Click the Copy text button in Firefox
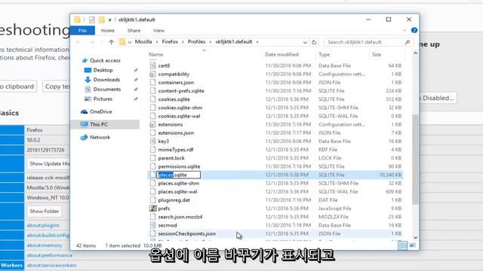 click(x=57, y=87)
